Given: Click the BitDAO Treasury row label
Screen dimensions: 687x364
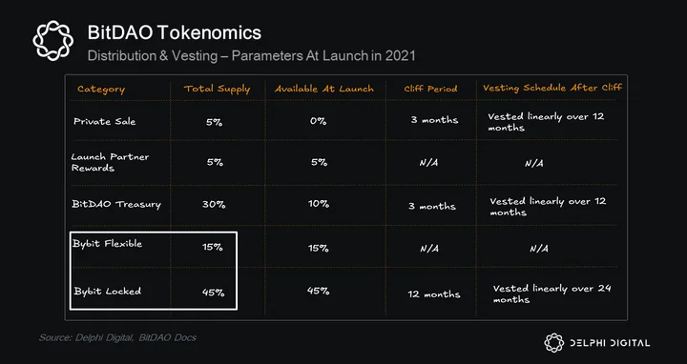Looking at the screenshot, I should click(x=116, y=204).
